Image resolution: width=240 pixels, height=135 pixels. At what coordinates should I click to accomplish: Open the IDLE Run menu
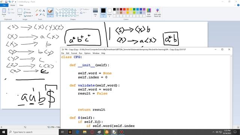(81, 53)
